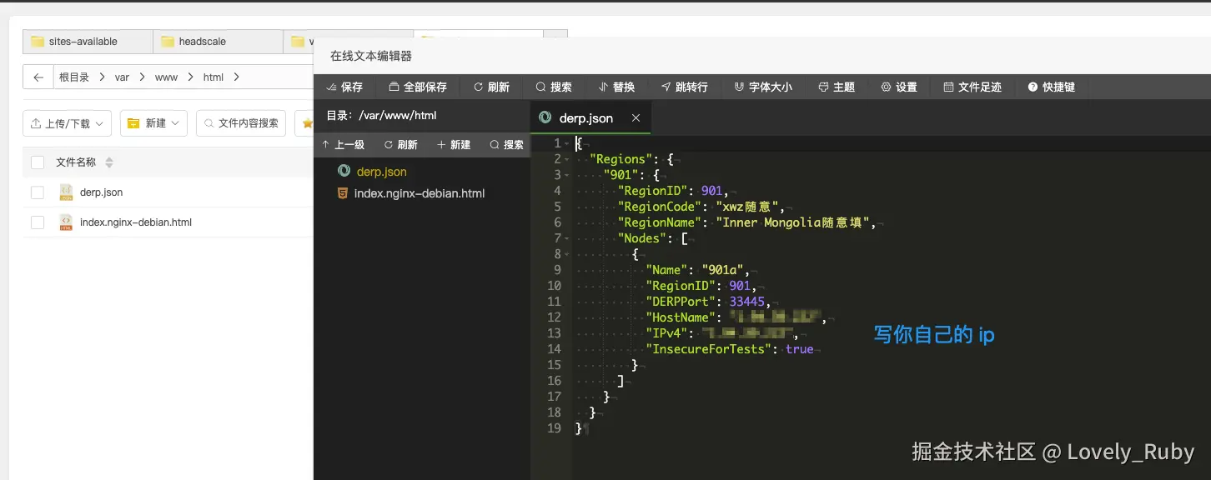The width and height of the screenshot is (1211, 480).
Task: Open the 上传/下载 dropdown
Action: pyautogui.click(x=67, y=123)
